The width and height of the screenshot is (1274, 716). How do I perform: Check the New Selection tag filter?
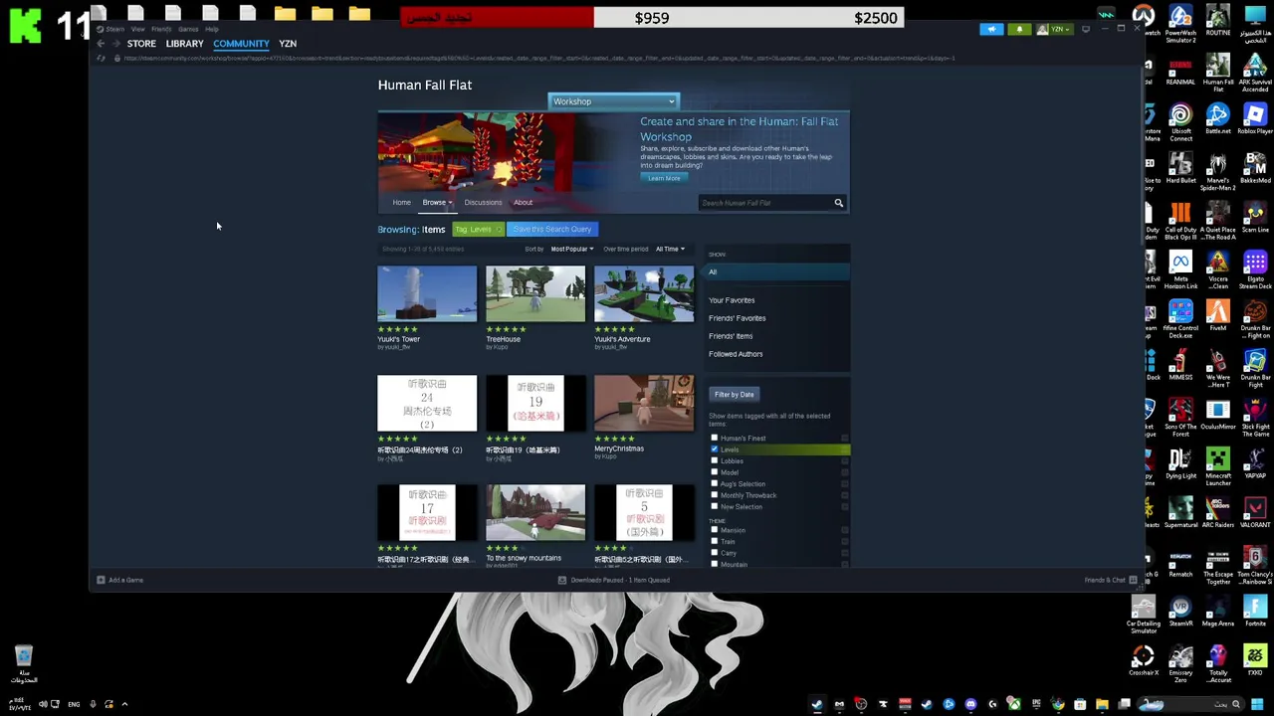pyautogui.click(x=714, y=506)
